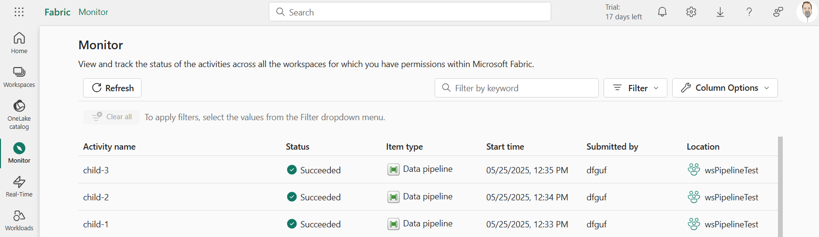Click the vertical scrollbar of the table
Viewport: 819px width, 237px height.
[x=780, y=186]
